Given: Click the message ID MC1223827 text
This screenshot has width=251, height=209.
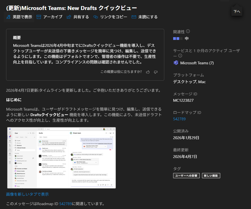Looking at the screenshot, I should click(x=183, y=100).
